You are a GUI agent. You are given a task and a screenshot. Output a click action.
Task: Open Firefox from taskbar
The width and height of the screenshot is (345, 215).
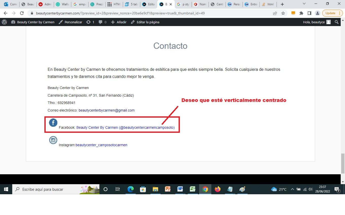217,189
